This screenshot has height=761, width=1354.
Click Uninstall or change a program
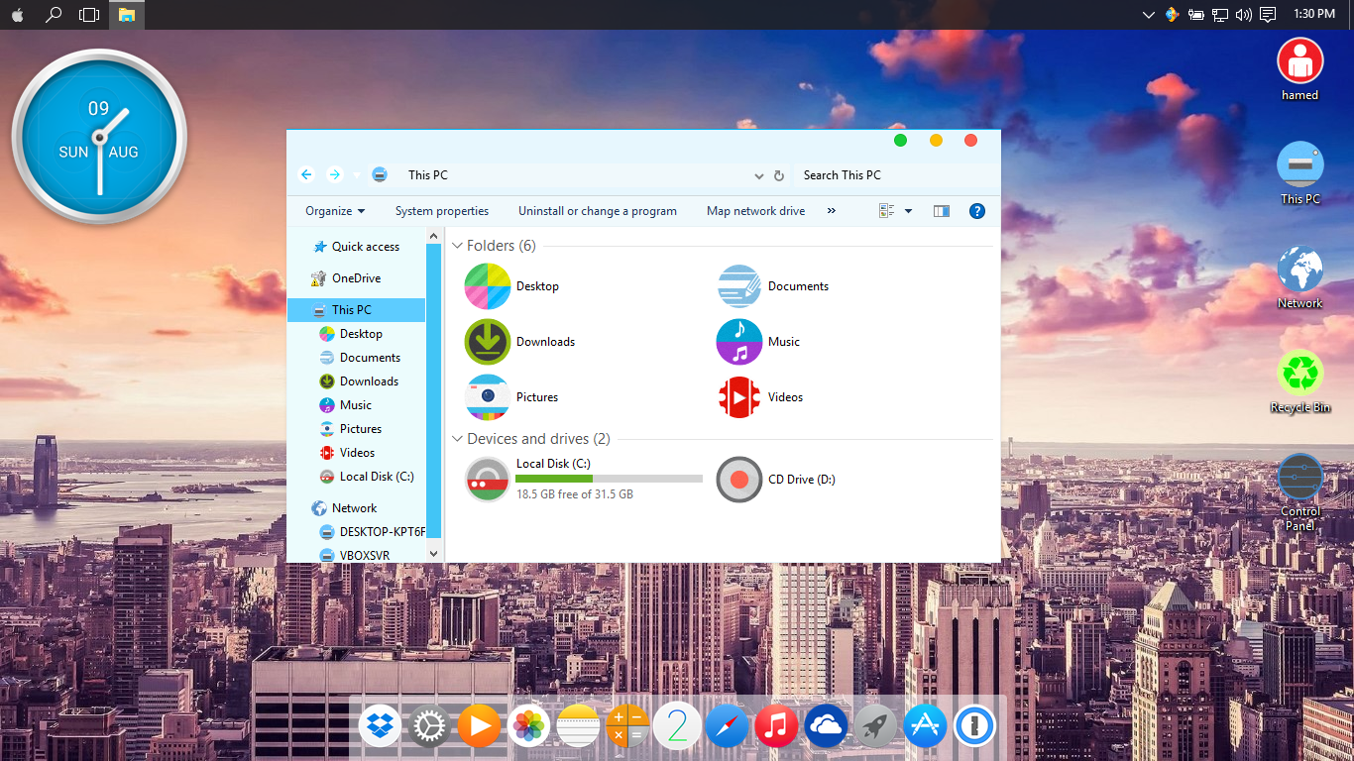coord(597,211)
